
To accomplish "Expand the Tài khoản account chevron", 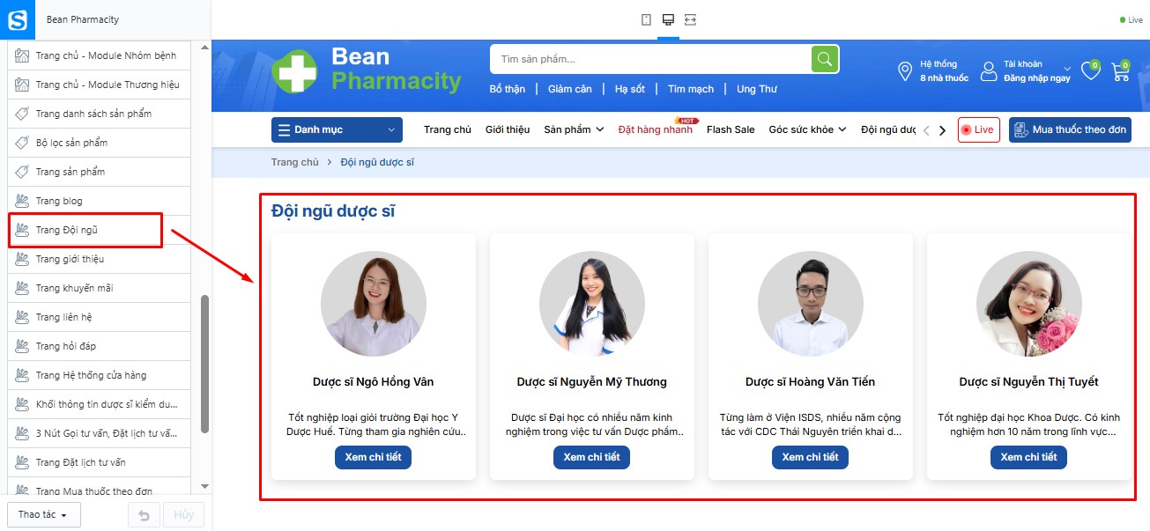I will [1067, 69].
